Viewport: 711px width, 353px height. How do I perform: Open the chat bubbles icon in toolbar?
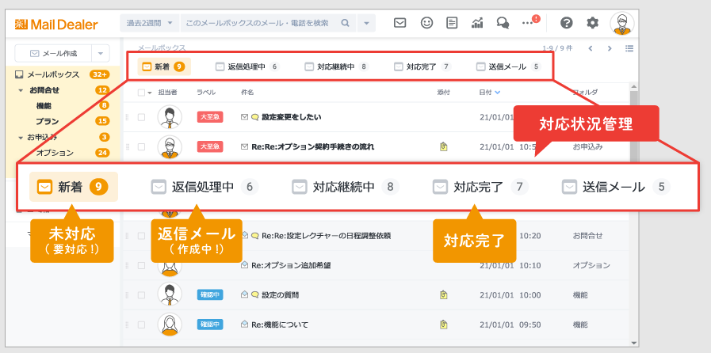tap(503, 23)
